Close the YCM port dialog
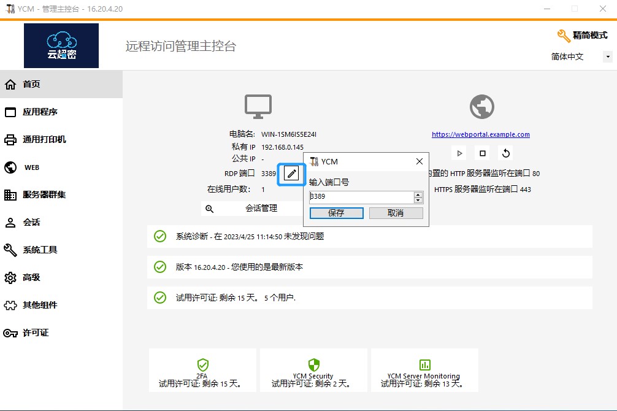The width and height of the screenshot is (617, 411). 420,161
